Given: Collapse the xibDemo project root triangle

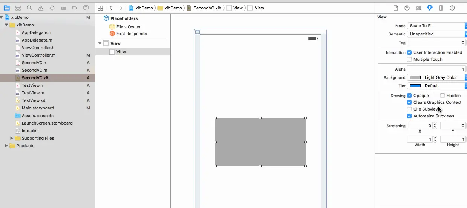Looking at the screenshot, I should (x=2, y=17).
